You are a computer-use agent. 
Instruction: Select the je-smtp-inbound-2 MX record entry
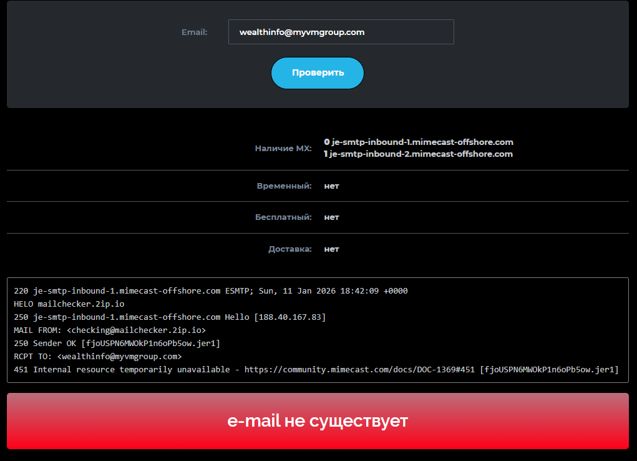tap(418, 154)
